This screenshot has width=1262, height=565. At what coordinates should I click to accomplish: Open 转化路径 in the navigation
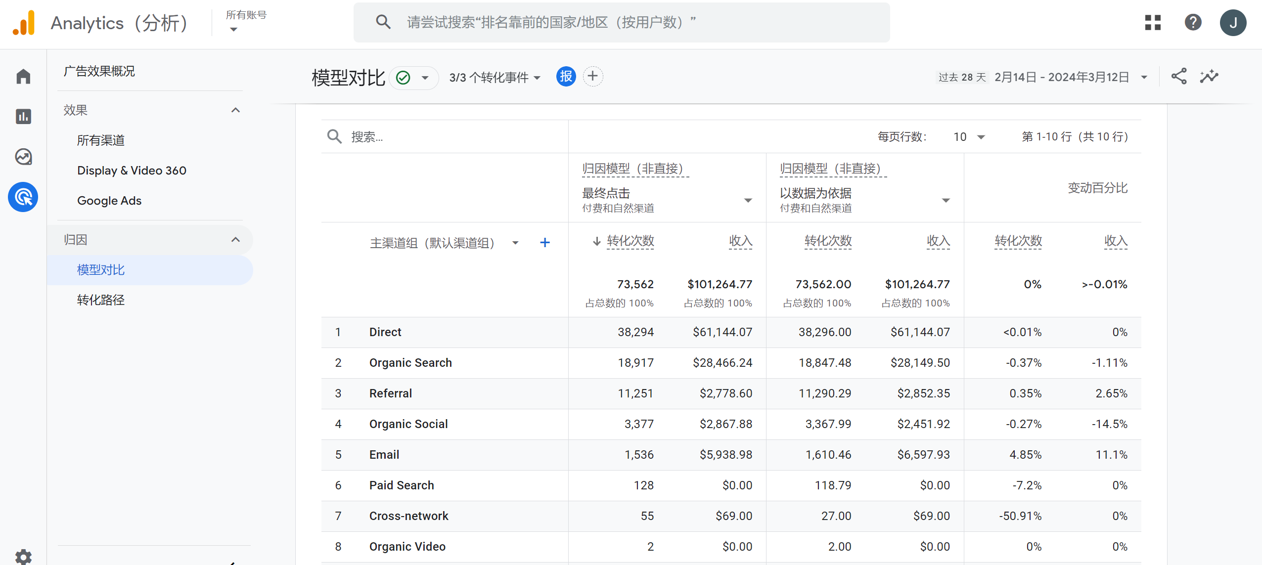tap(101, 300)
